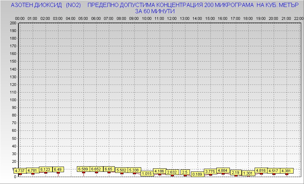The image size is (304, 184).
Task: Select the 6.652 value label
Action: (96, 169)
